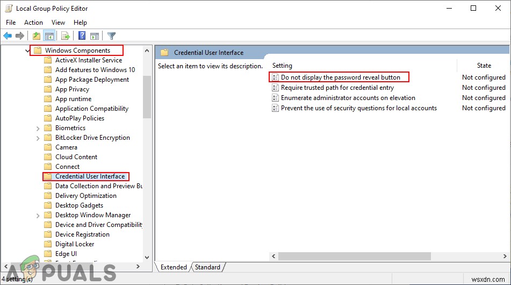This screenshot has width=511, height=285.
Task: Select Delivery Optimization folder
Action: pyautogui.click(x=86, y=196)
